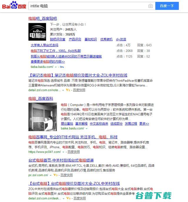Image resolution: width=188 pixels, height=202 pixels.
Task: Open the 产品评测 sub-link
Action: pyautogui.click(x=75, y=39)
